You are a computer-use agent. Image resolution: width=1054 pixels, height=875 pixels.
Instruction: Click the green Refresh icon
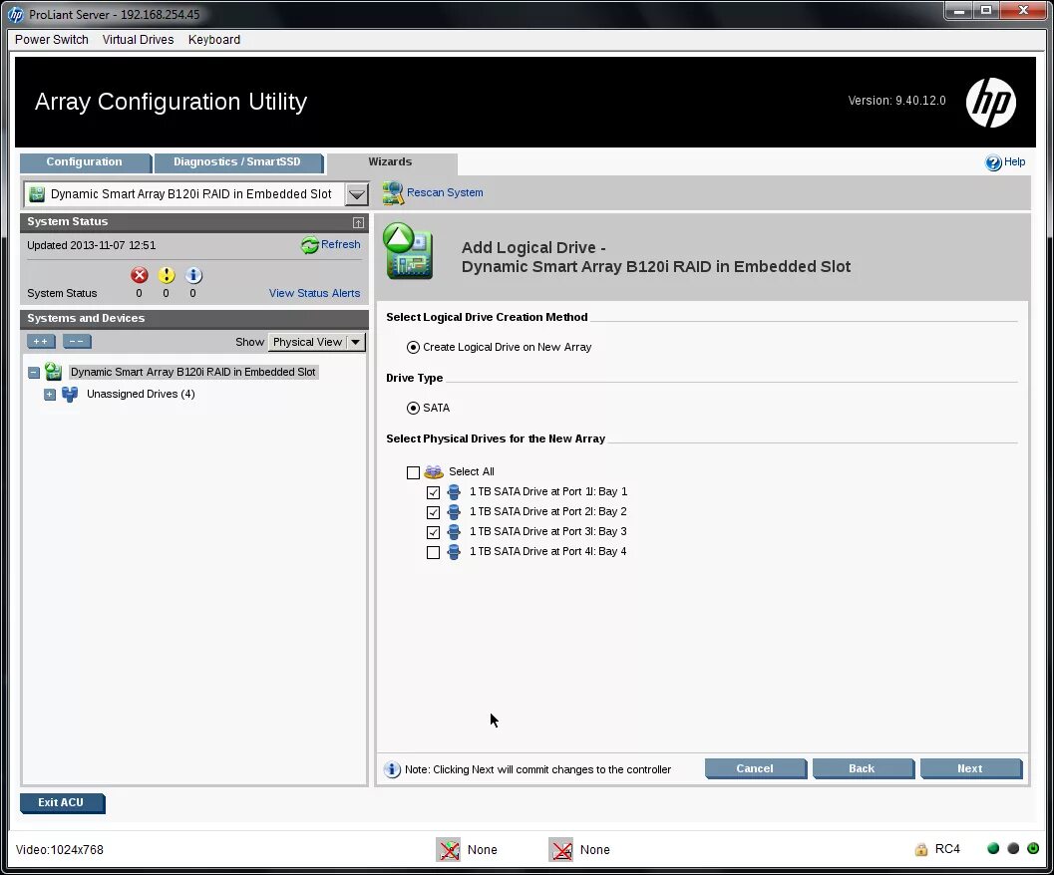(309, 245)
